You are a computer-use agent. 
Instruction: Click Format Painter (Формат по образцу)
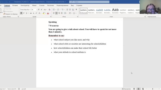pyautogui.click(x=10, y=14)
